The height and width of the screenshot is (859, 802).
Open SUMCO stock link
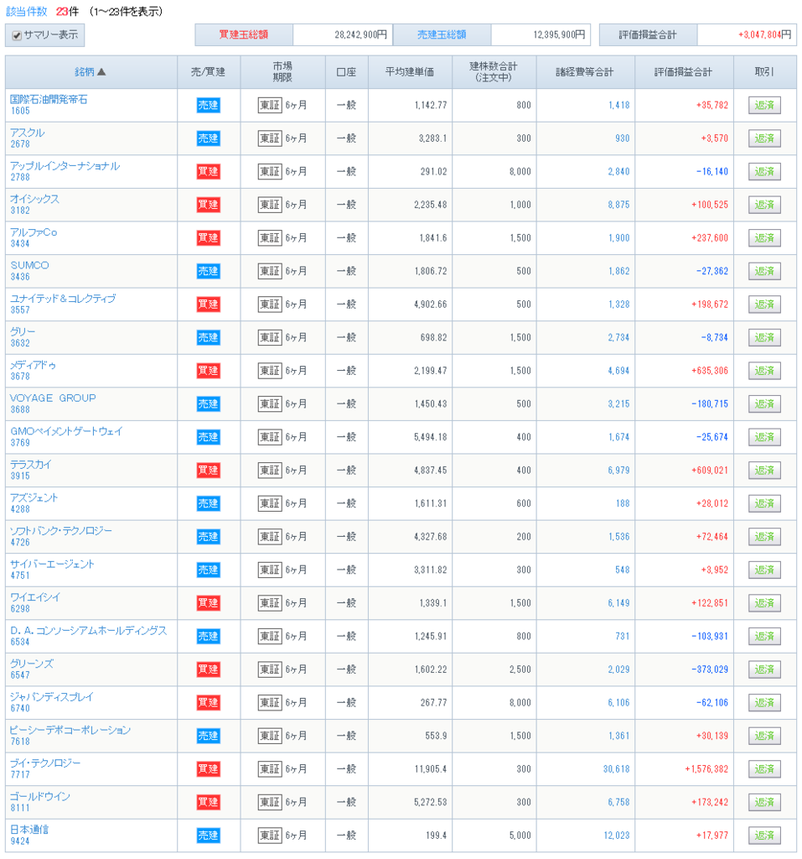click(x=29, y=265)
